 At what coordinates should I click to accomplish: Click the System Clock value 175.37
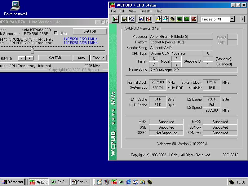coord(212,82)
